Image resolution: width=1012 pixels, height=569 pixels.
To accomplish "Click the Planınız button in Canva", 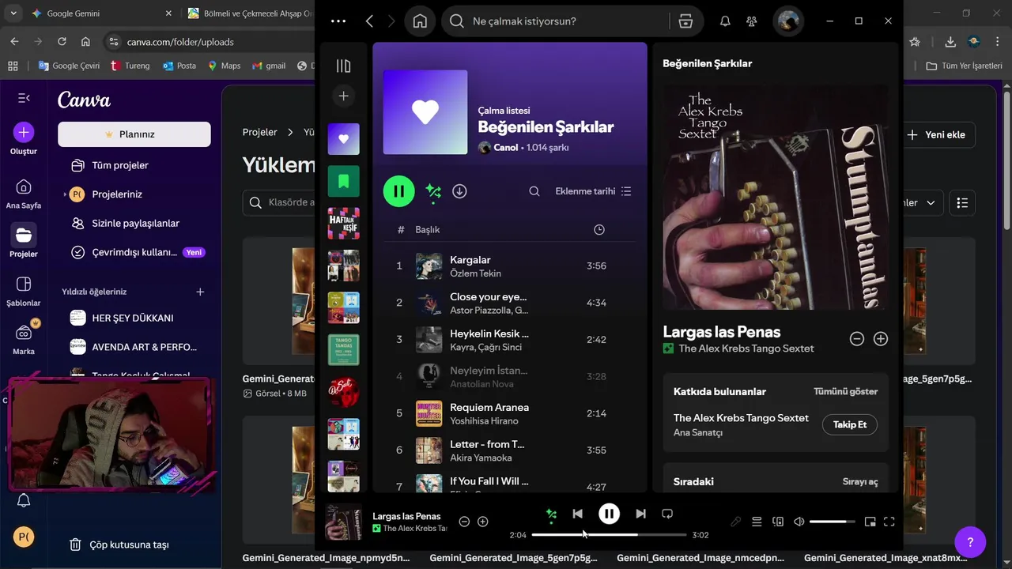I will tap(134, 134).
